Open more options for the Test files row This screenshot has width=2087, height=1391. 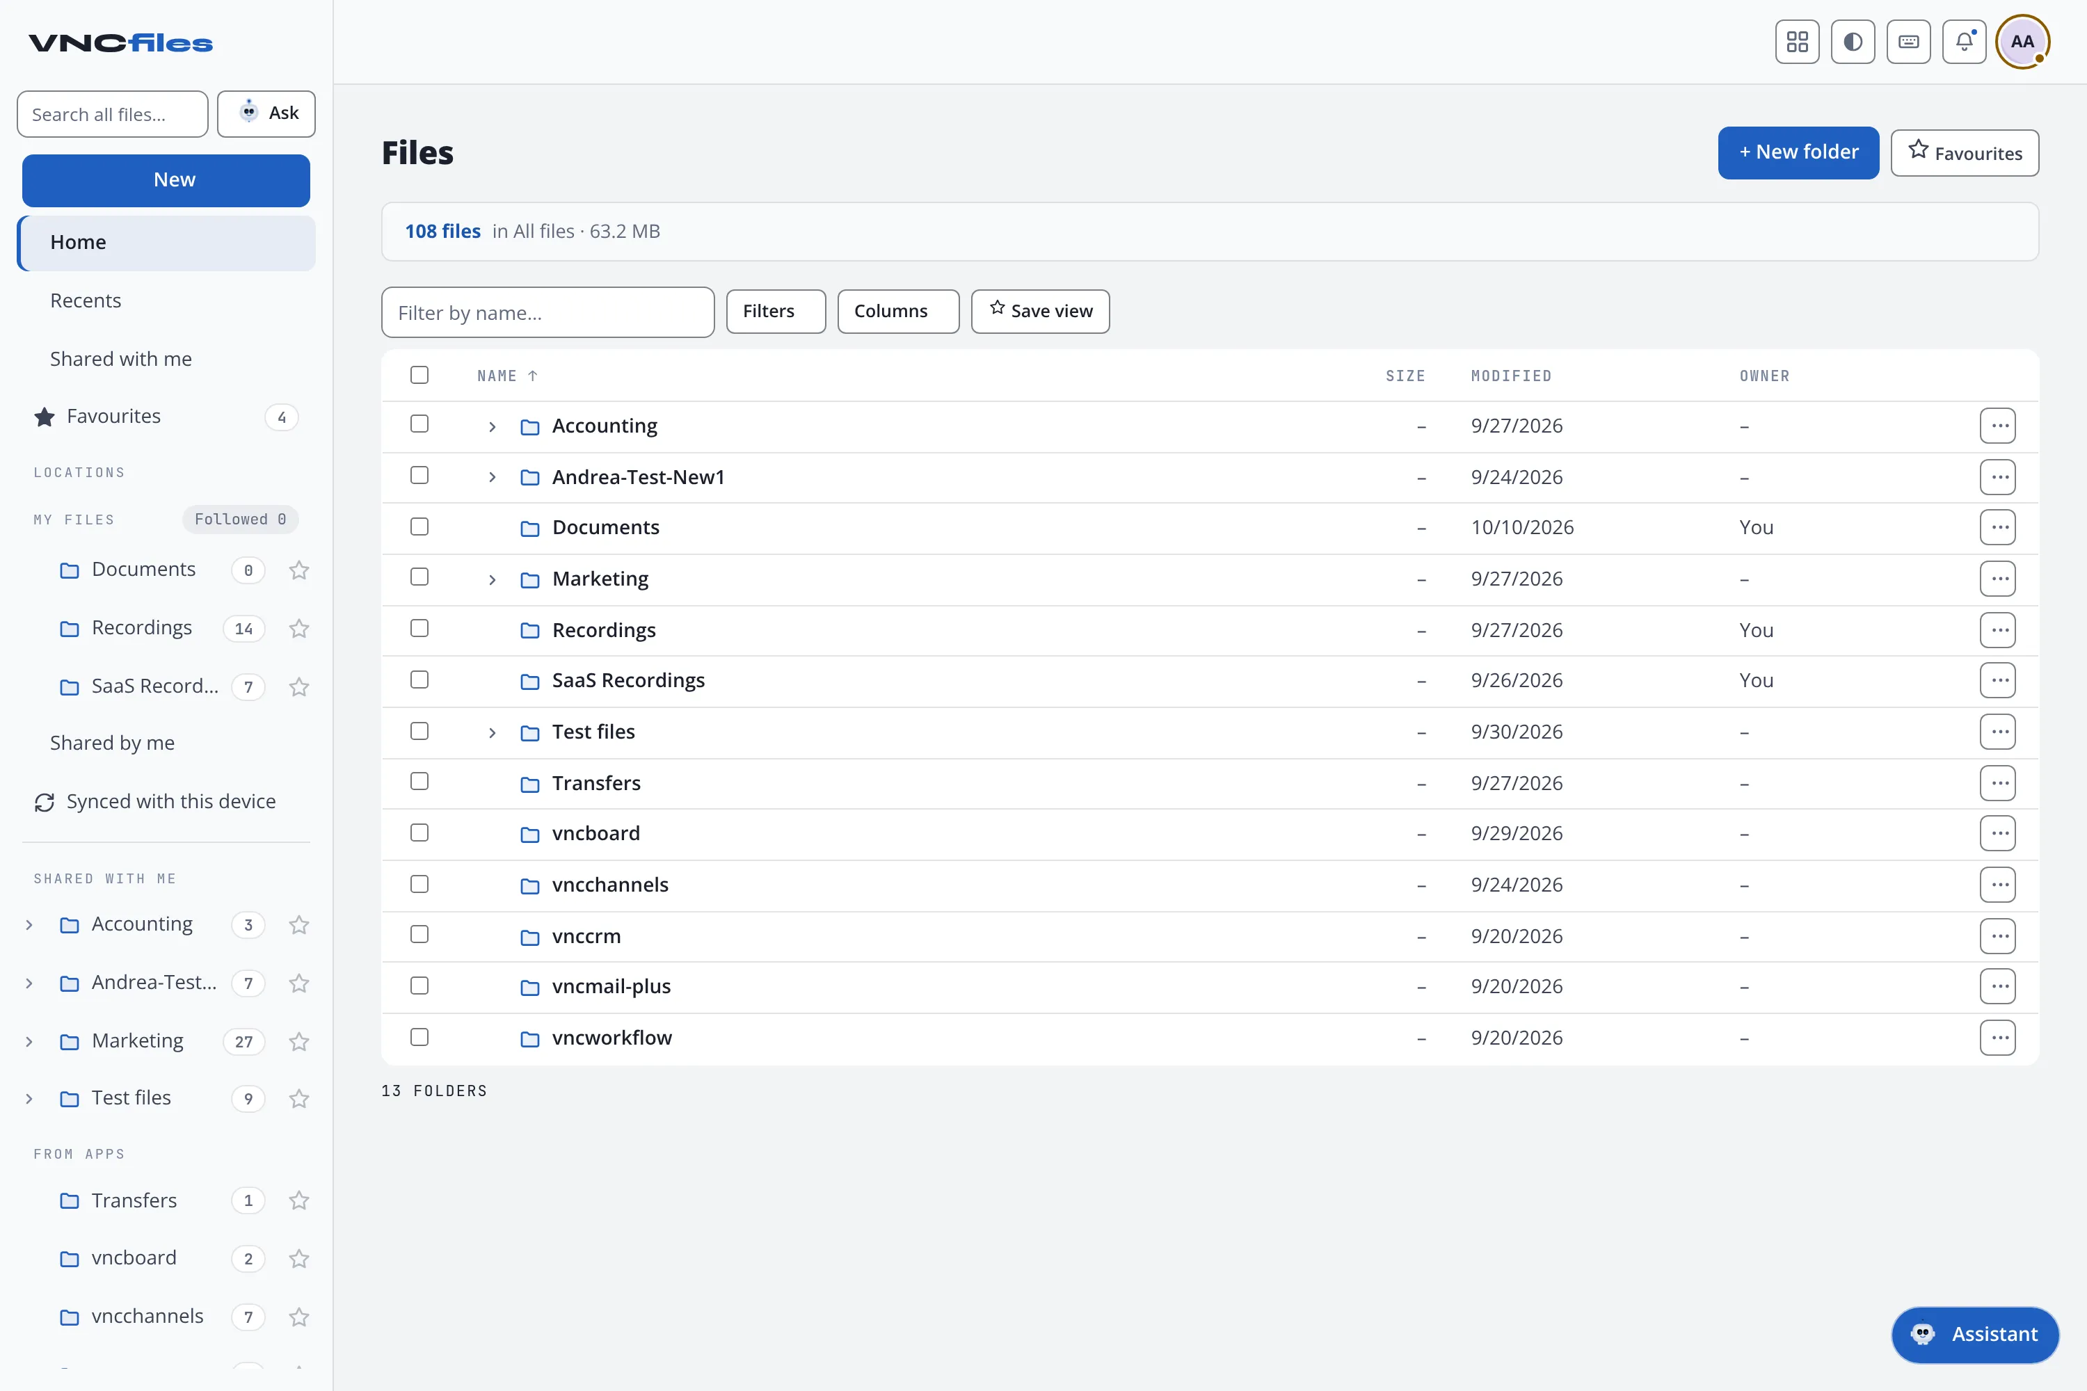click(x=1997, y=732)
